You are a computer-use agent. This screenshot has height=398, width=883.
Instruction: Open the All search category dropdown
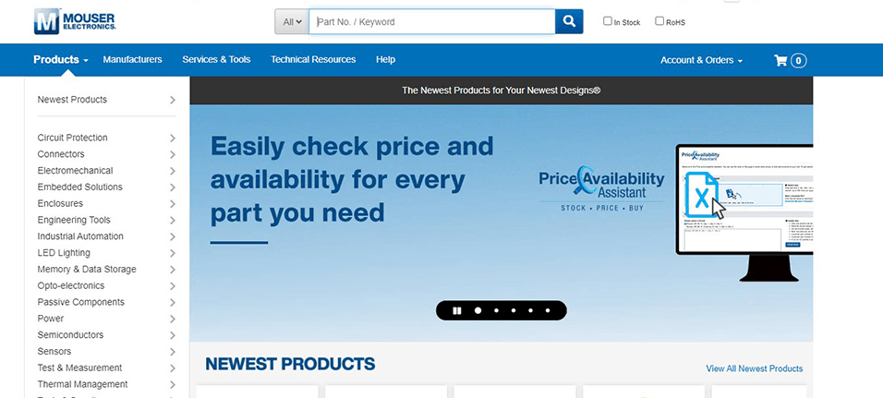(292, 21)
